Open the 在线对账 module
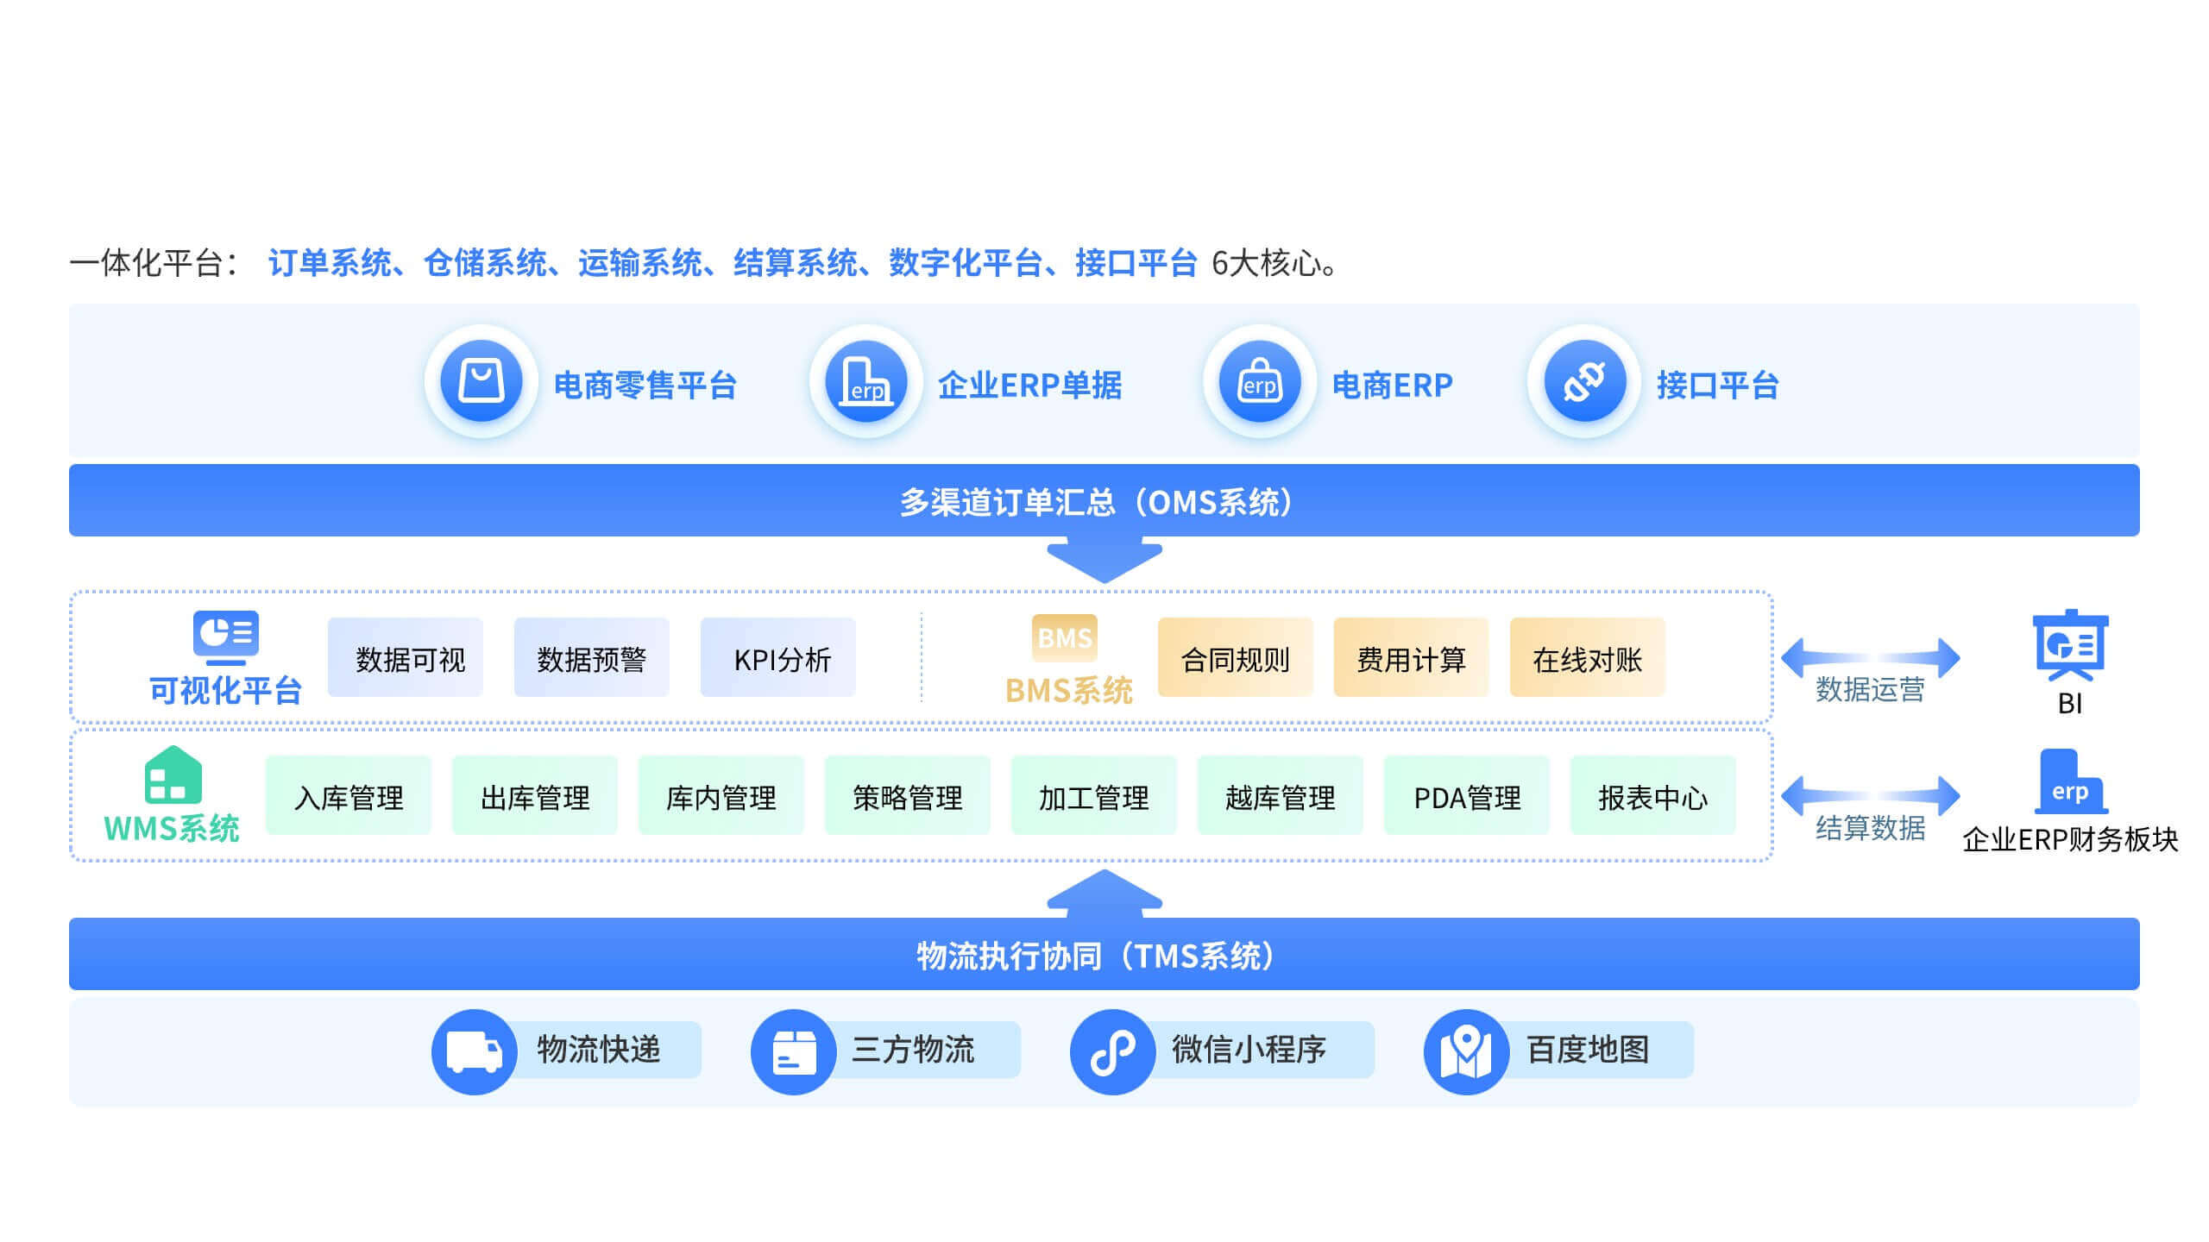Image resolution: width=2209 pixels, height=1242 pixels. [x=1588, y=657]
